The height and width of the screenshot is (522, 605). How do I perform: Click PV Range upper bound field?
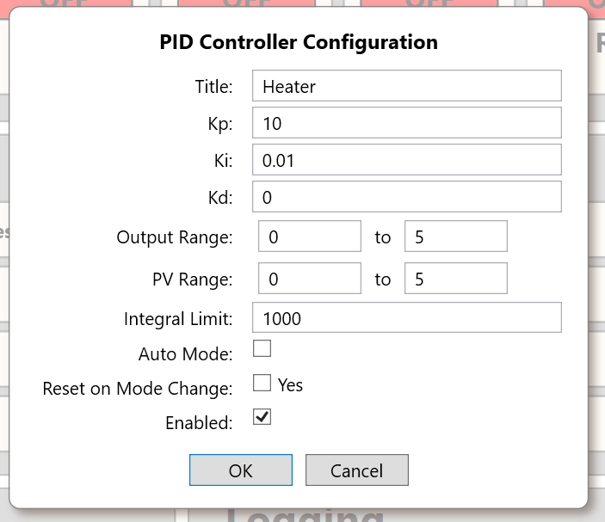455,279
